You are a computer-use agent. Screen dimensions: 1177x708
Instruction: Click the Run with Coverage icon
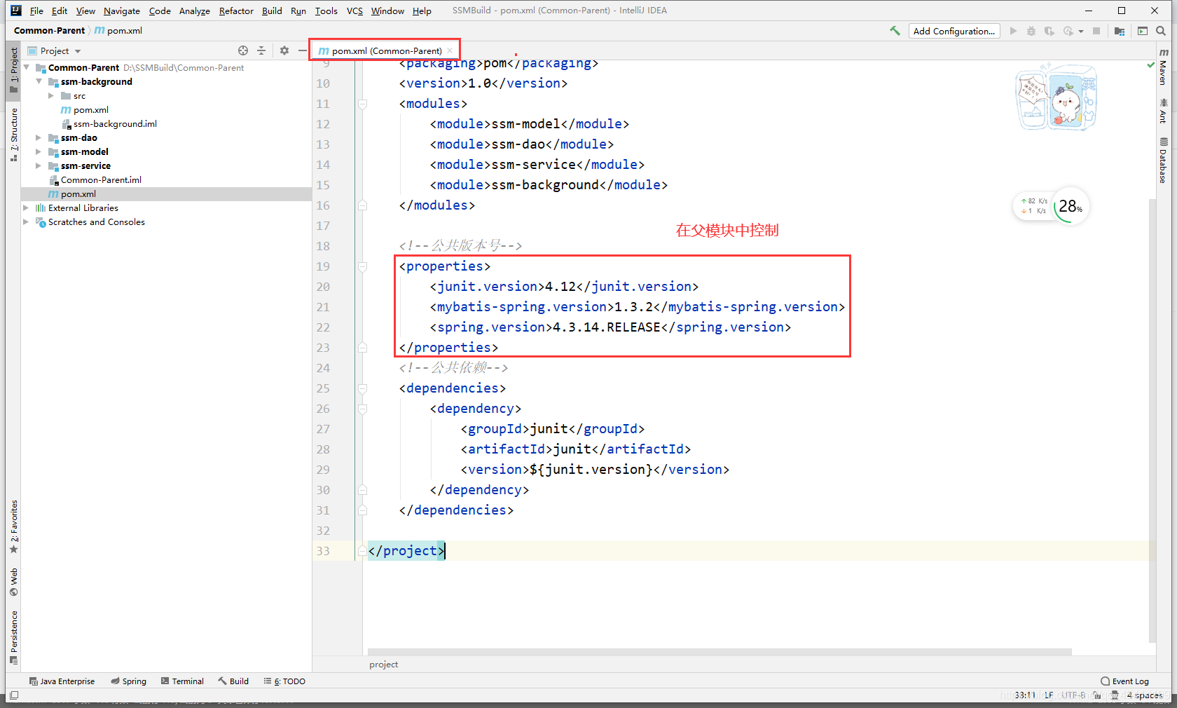(1049, 31)
